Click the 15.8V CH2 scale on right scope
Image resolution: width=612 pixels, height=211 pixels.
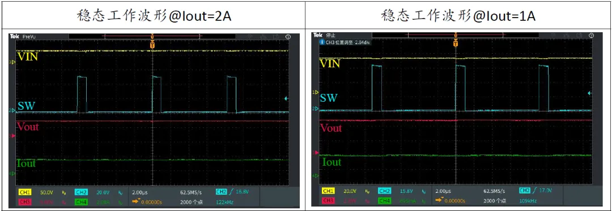(406, 191)
